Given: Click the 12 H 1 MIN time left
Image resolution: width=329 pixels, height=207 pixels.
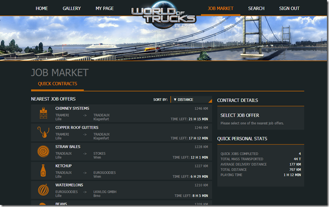Looking at the screenshot, I should [199, 157].
